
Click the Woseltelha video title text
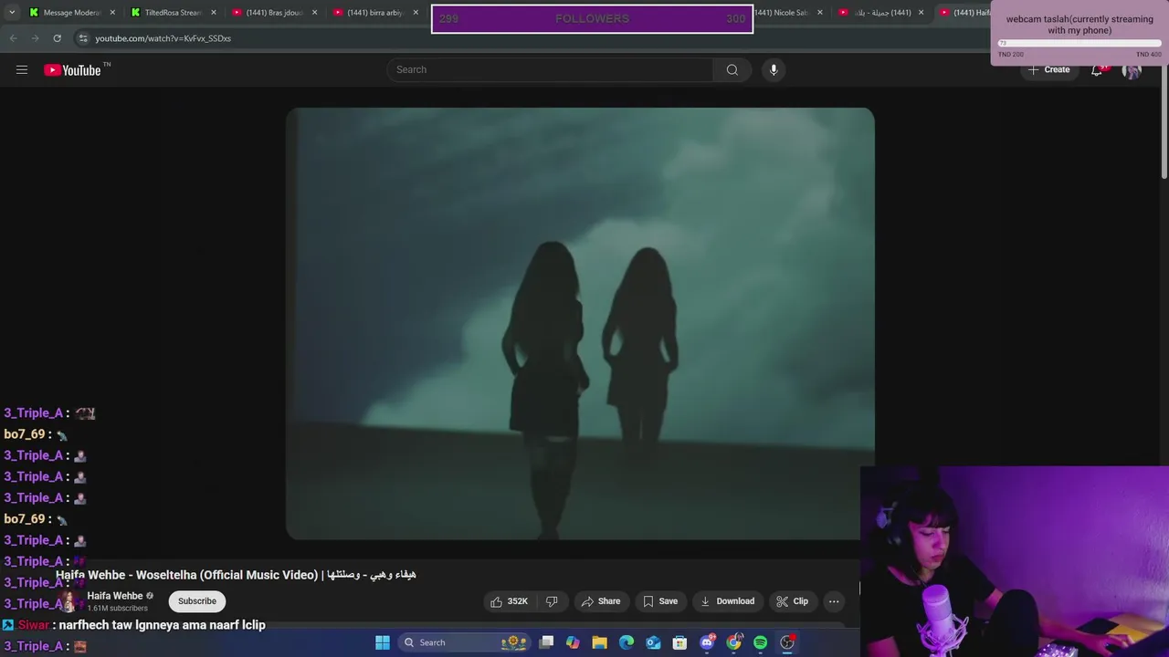pos(236,575)
